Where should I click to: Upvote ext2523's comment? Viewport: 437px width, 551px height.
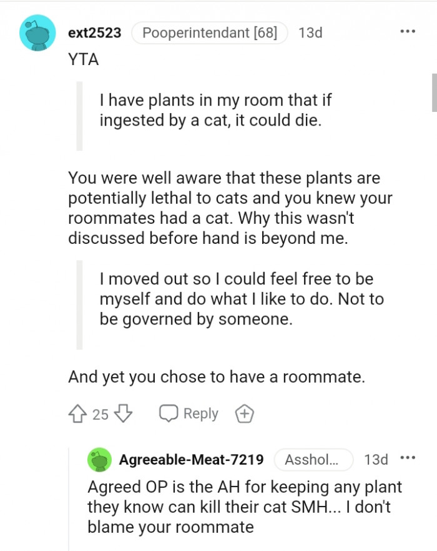(x=79, y=413)
